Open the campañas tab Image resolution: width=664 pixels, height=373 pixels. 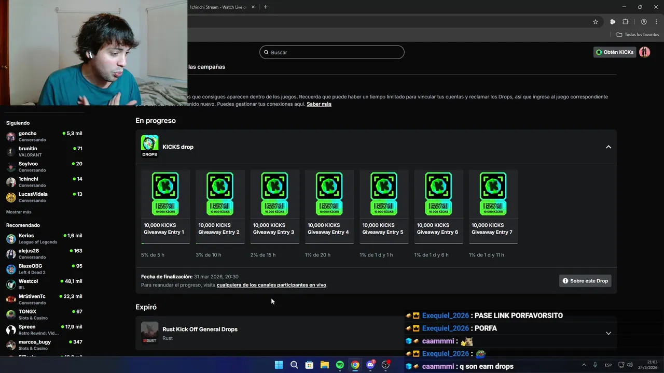(206, 67)
